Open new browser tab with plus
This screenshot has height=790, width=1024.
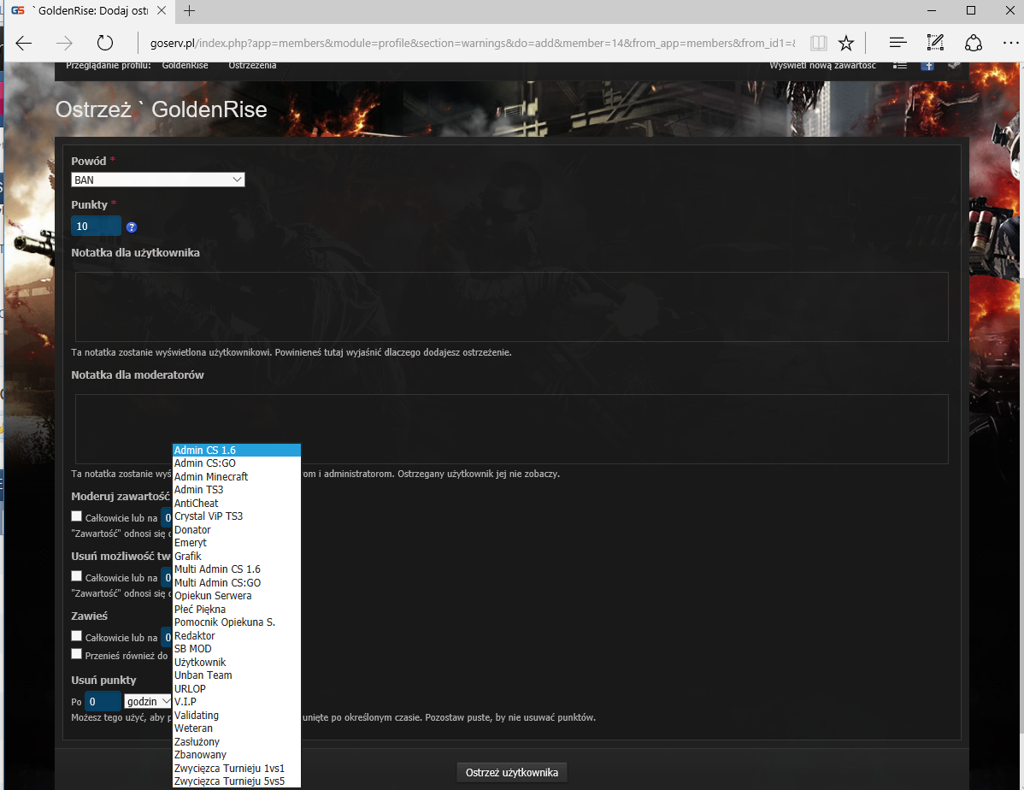pos(190,11)
